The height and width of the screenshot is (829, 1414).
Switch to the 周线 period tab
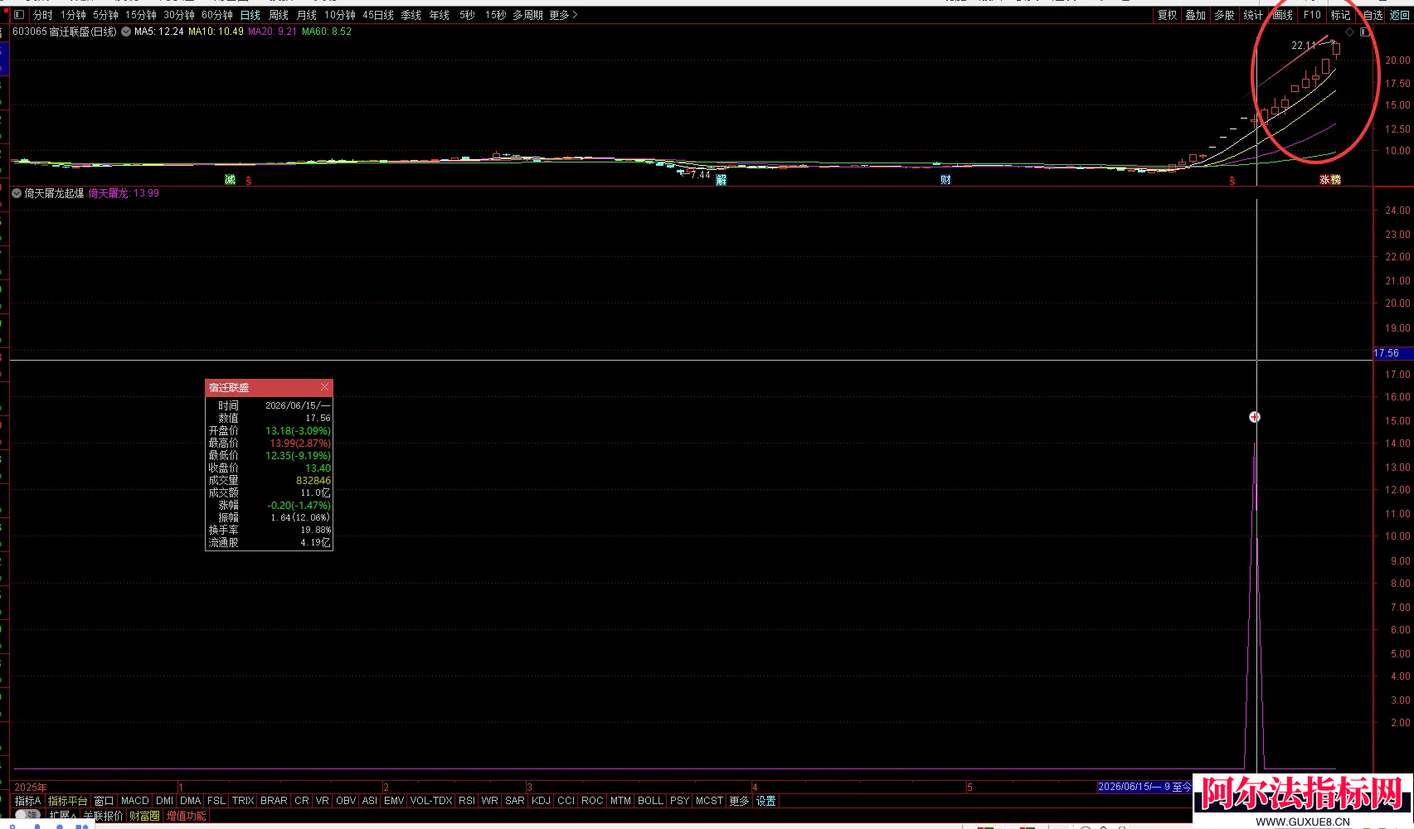tap(278, 15)
